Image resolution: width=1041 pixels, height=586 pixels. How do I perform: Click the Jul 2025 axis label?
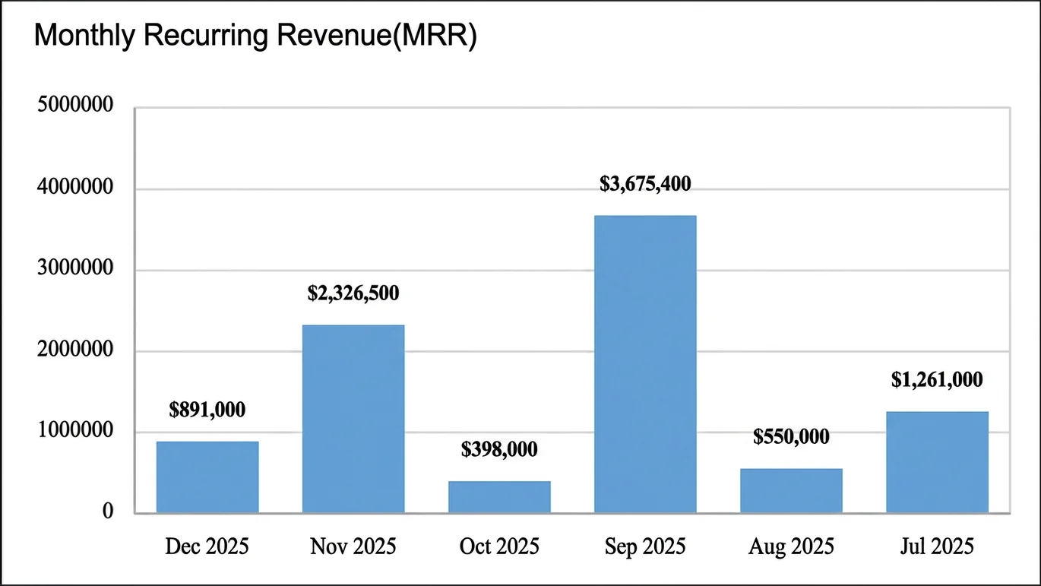pyautogui.click(x=937, y=546)
